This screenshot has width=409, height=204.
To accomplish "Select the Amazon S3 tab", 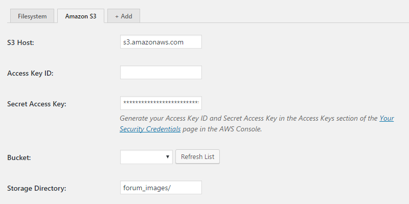I will (81, 16).
